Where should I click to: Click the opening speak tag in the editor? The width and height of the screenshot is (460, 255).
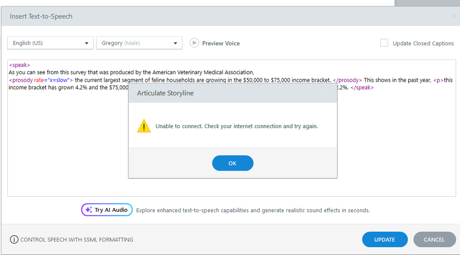[19, 65]
